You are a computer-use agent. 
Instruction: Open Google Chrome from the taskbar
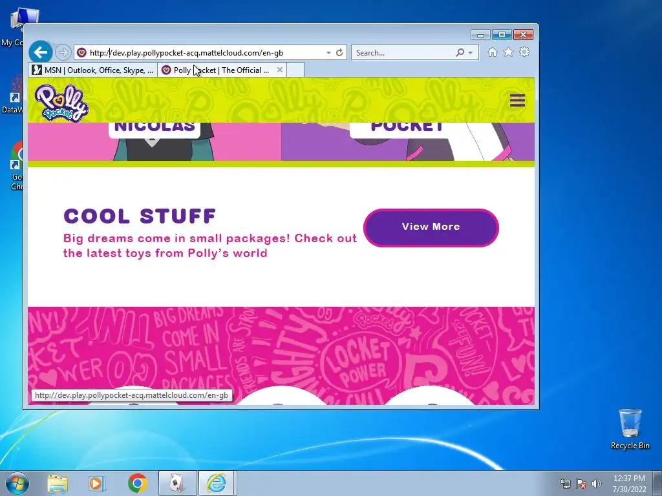click(137, 483)
